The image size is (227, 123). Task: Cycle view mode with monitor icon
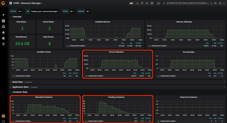click(159, 3)
